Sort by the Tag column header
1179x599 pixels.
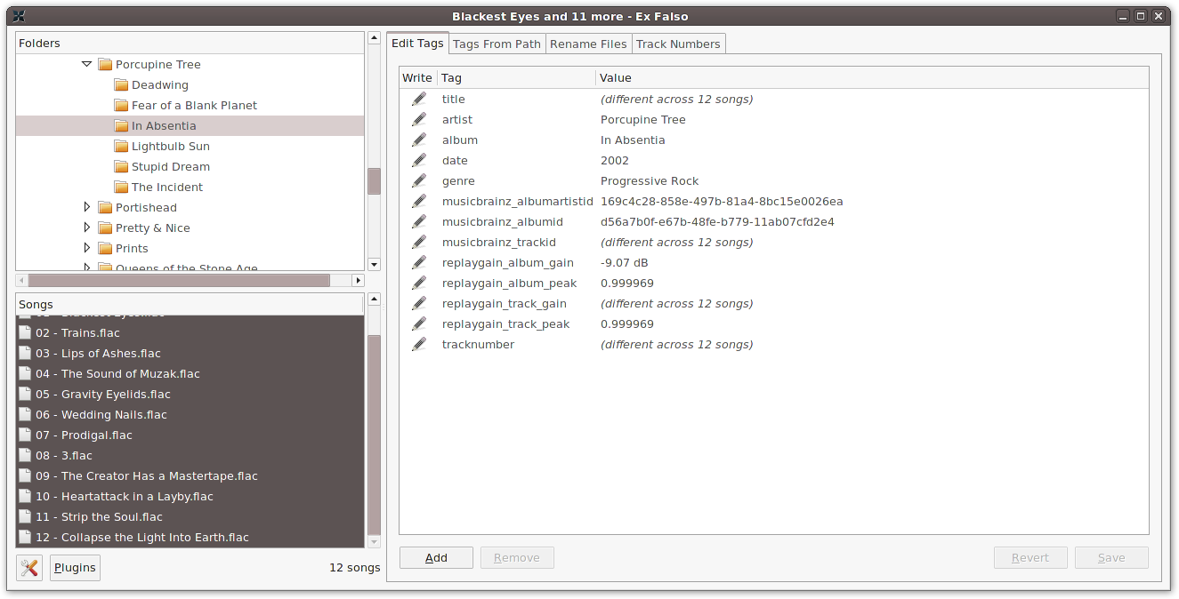(516, 77)
